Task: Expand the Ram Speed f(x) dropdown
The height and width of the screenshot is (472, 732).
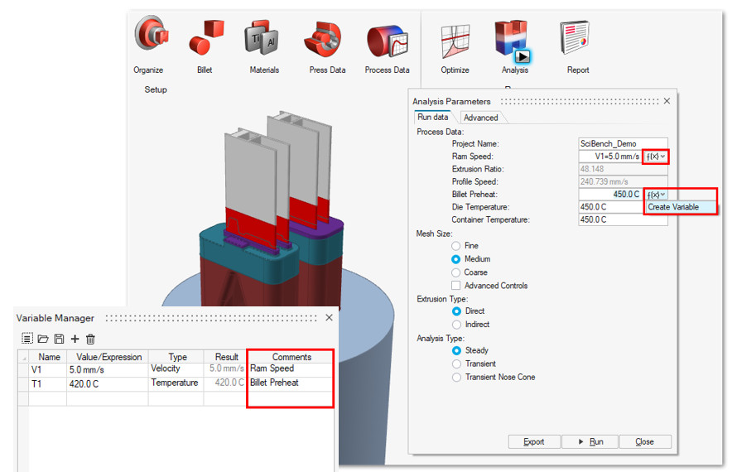Action: coord(656,157)
